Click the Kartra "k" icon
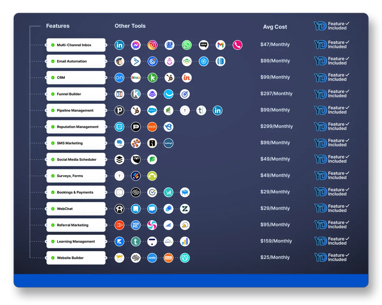The image size is (382, 305). [x=136, y=94]
